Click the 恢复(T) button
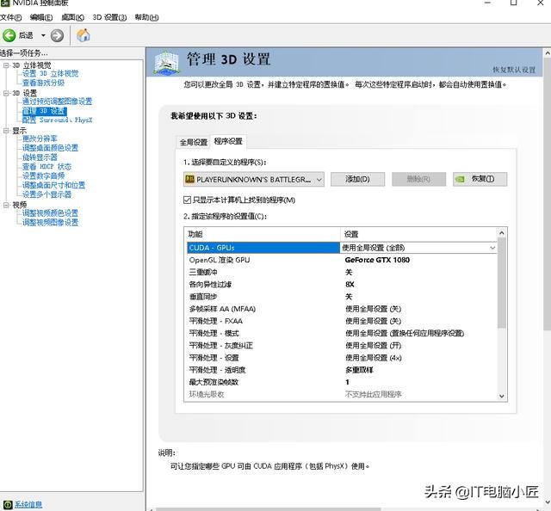Image resolution: width=551 pixels, height=511 pixels. pos(480,179)
